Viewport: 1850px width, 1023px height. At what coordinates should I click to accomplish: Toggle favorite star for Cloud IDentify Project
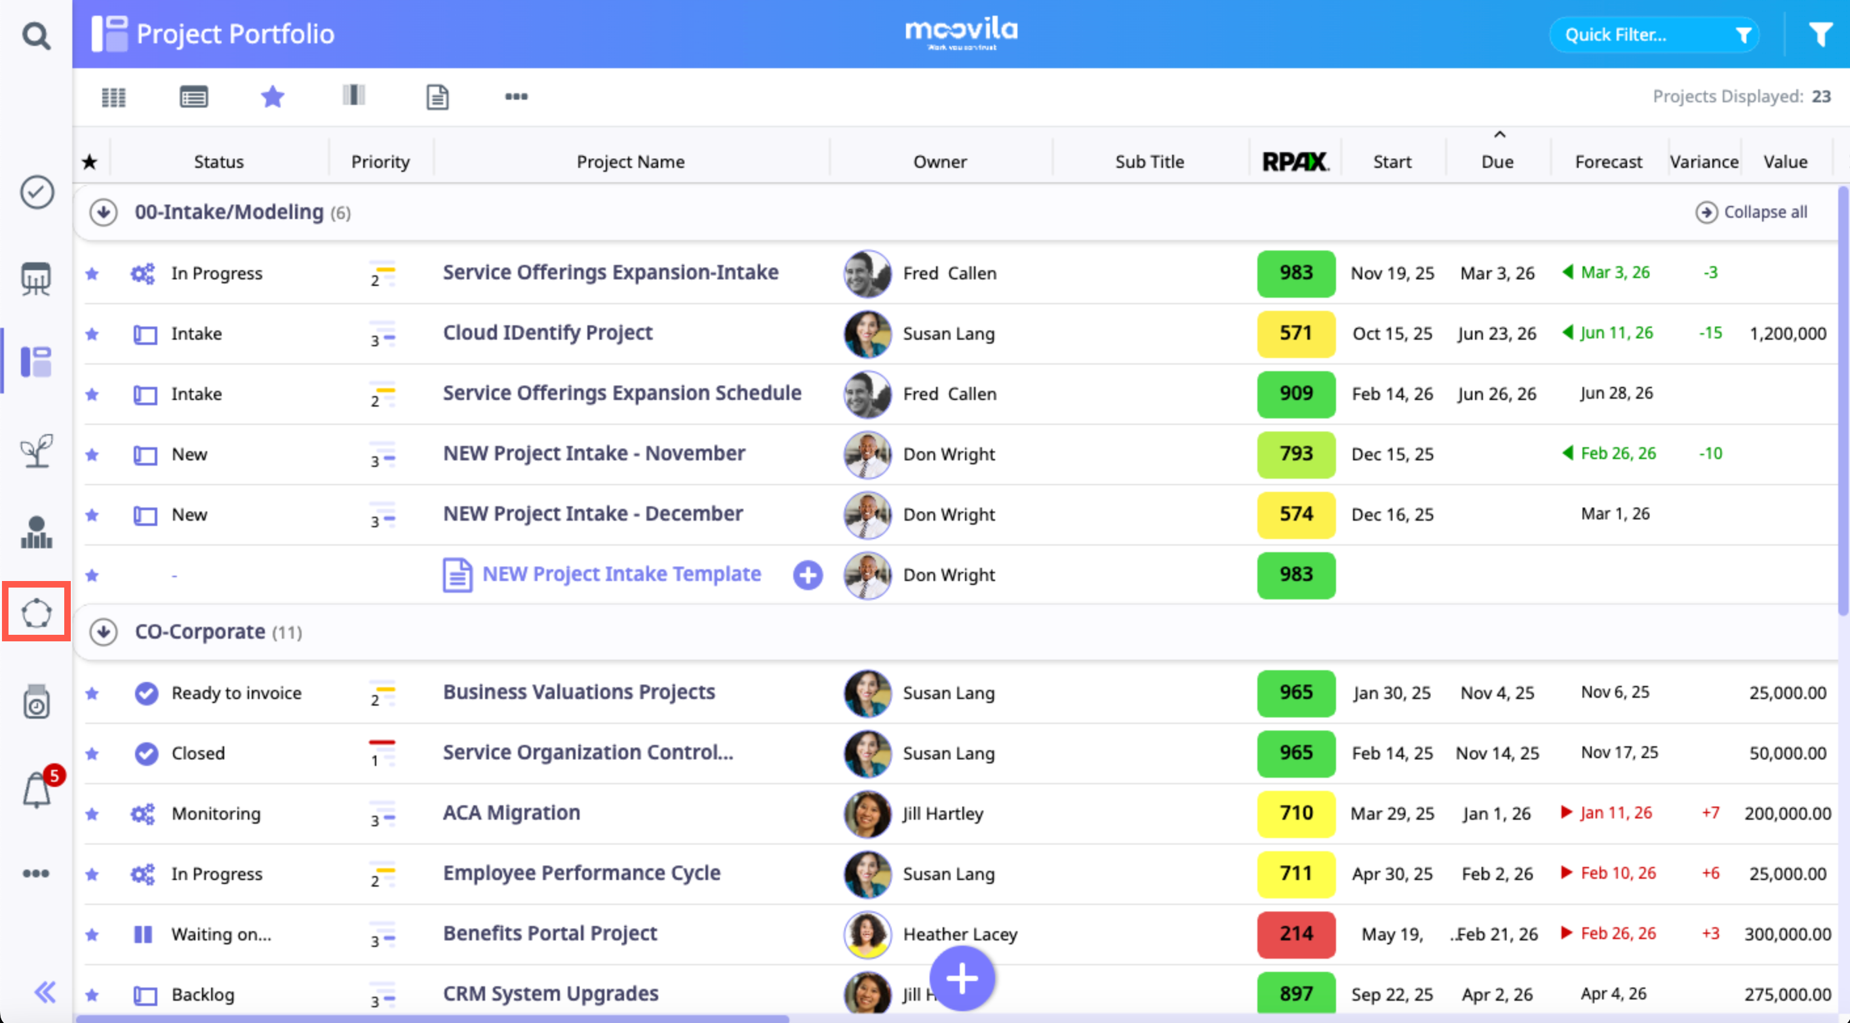92,334
